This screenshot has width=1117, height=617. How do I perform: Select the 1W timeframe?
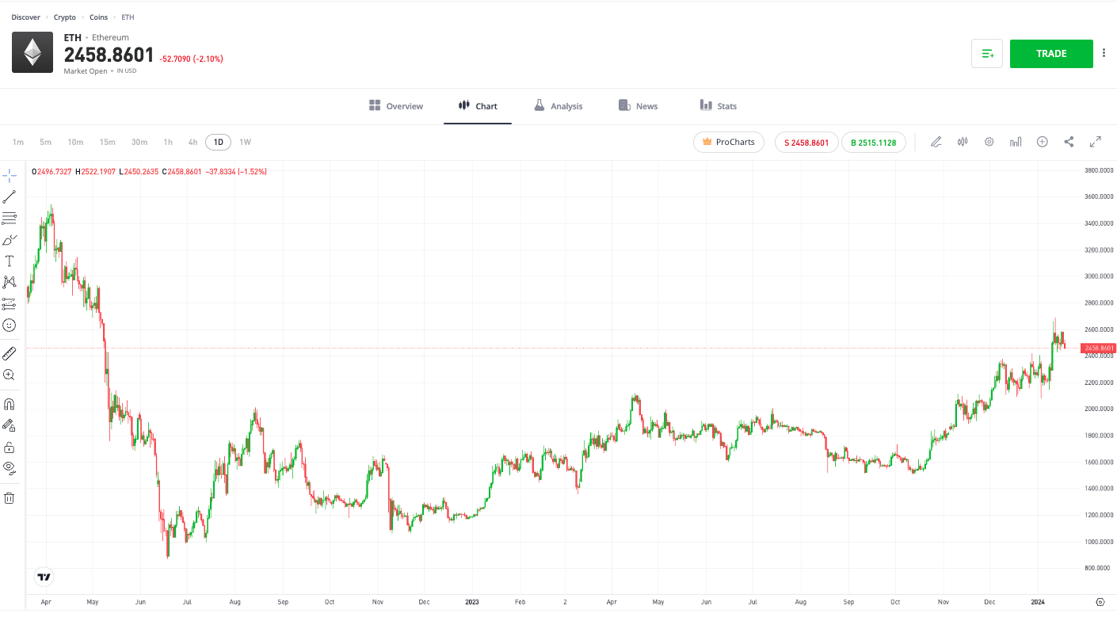point(245,142)
